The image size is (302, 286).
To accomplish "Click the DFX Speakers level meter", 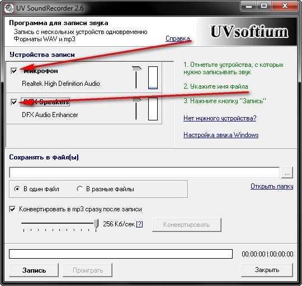I will tap(153, 109).
